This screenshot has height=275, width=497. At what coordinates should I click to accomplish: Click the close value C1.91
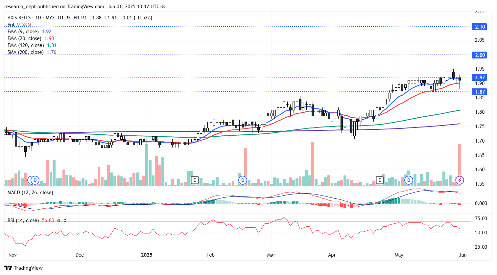[x=111, y=18]
